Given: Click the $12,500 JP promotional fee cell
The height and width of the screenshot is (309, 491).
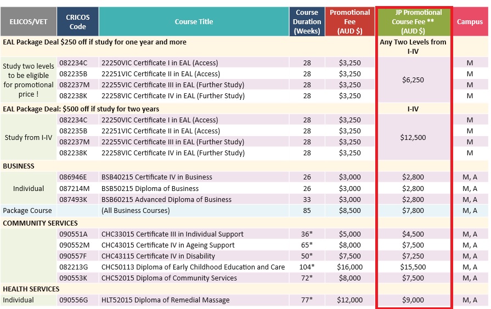Looking at the screenshot, I should tap(413, 137).
